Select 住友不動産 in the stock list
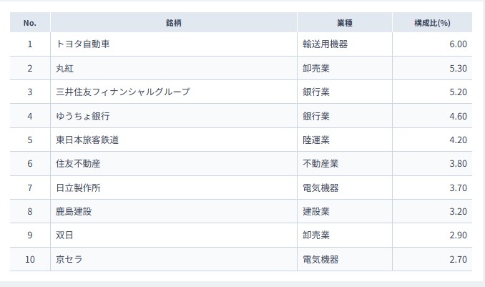The width and height of the screenshot is (485, 287). [x=78, y=163]
